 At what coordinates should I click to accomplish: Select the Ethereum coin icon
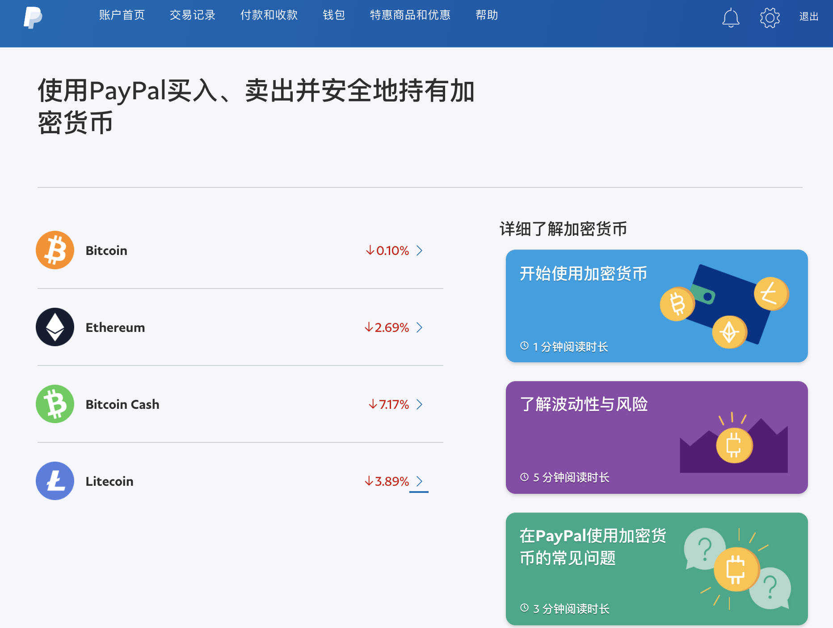click(55, 327)
